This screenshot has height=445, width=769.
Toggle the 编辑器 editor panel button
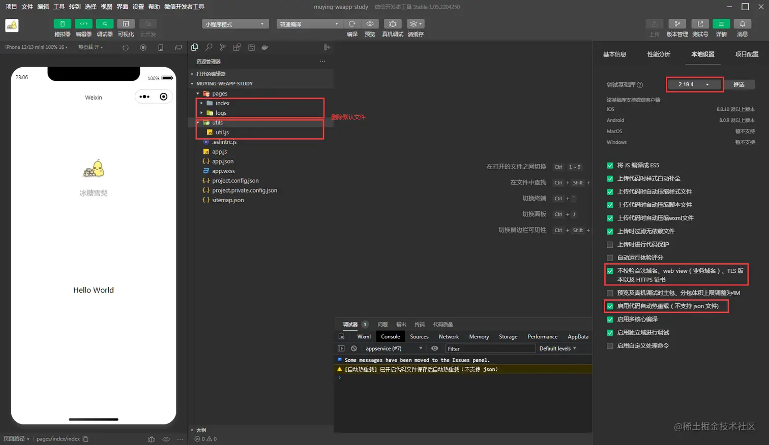83,24
